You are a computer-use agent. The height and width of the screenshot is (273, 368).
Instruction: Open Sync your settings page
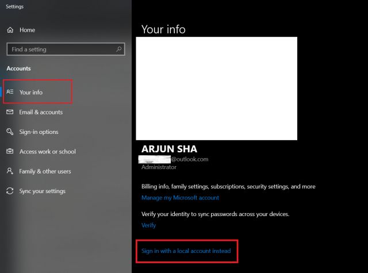(42, 191)
